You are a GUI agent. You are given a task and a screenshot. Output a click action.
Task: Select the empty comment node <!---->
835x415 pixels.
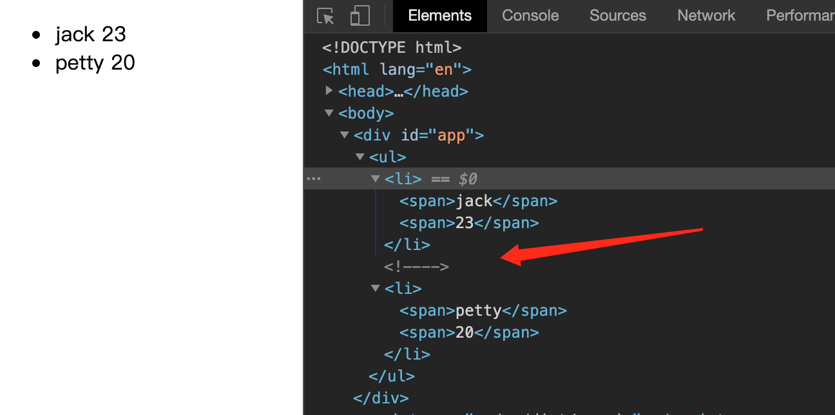click(416, 266)
